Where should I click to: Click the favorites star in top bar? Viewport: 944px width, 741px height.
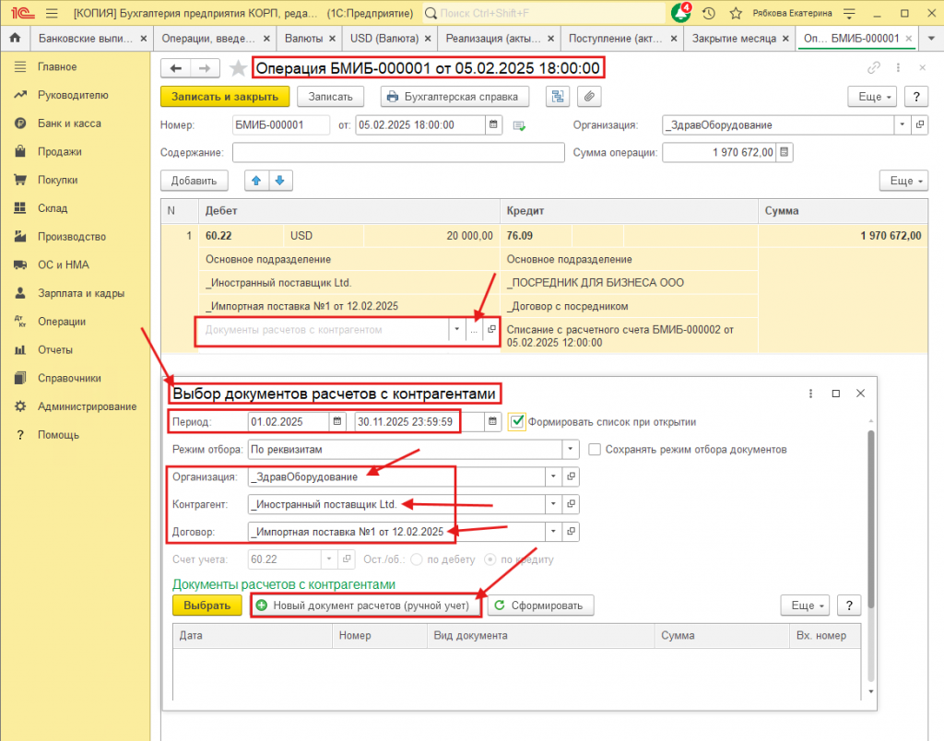point(736,13)
